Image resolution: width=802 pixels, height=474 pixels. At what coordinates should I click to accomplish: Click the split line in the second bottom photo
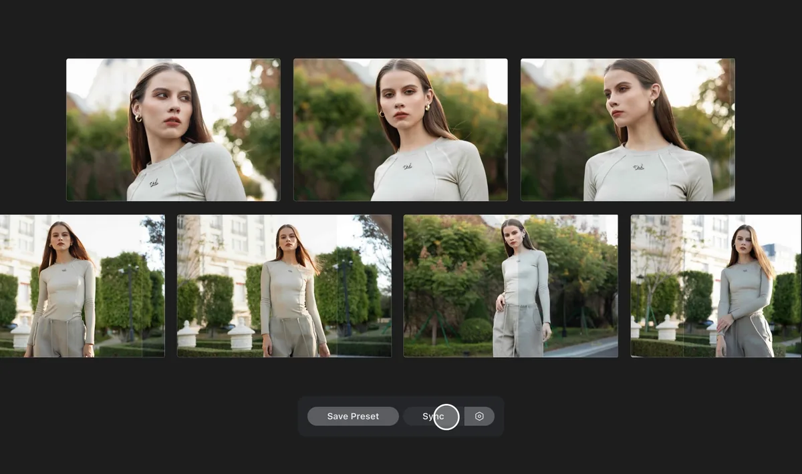(337, 286)
